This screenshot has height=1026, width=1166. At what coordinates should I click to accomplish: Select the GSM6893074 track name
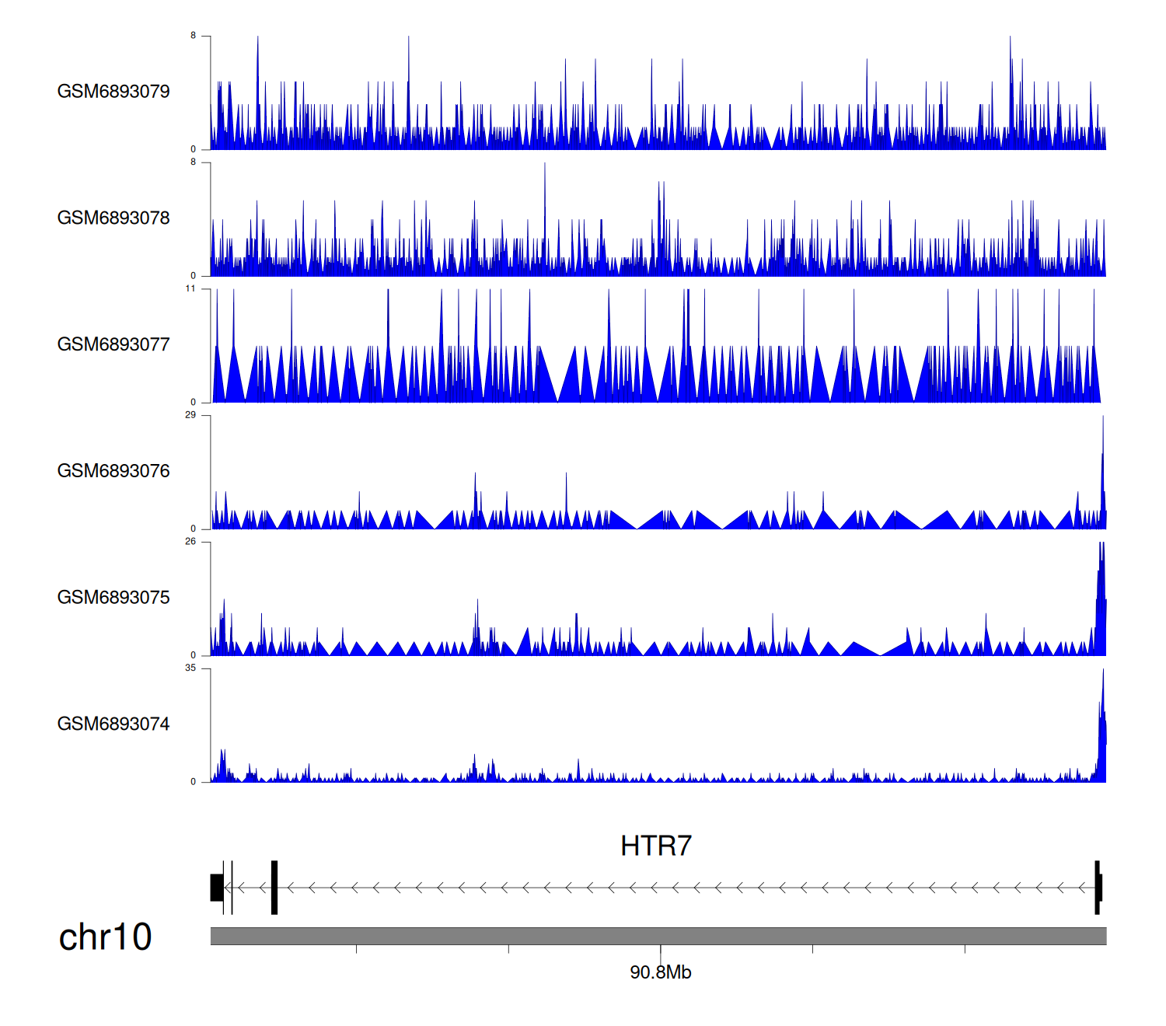pos(113,724)
